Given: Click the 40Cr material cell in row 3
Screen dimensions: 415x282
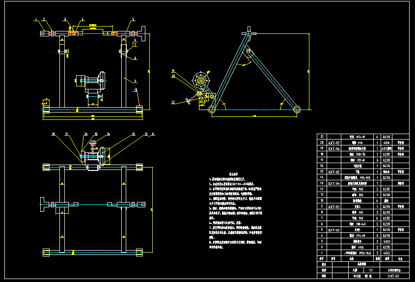Looking at the screenshot, I should coord(387,241).
